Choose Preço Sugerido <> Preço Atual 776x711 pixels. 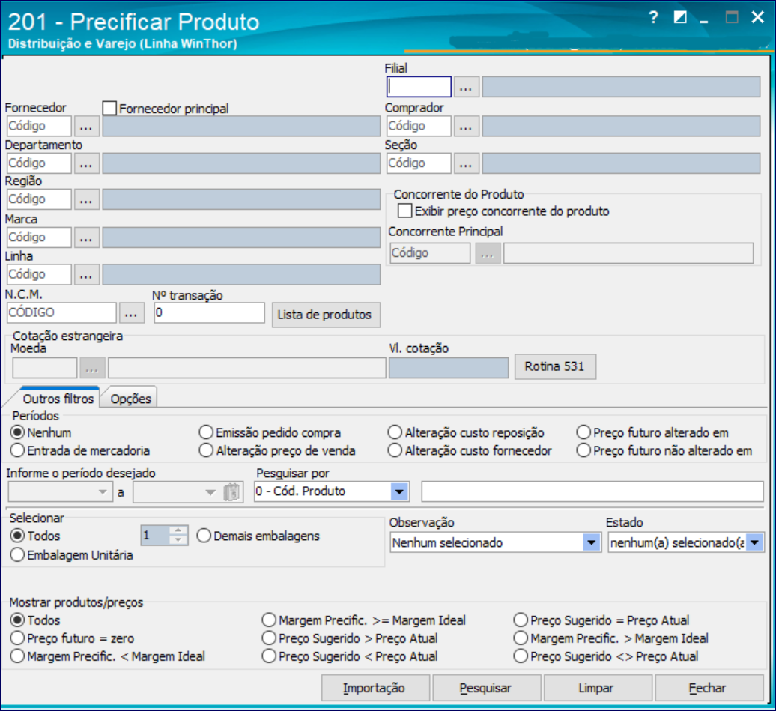point(521,656)
